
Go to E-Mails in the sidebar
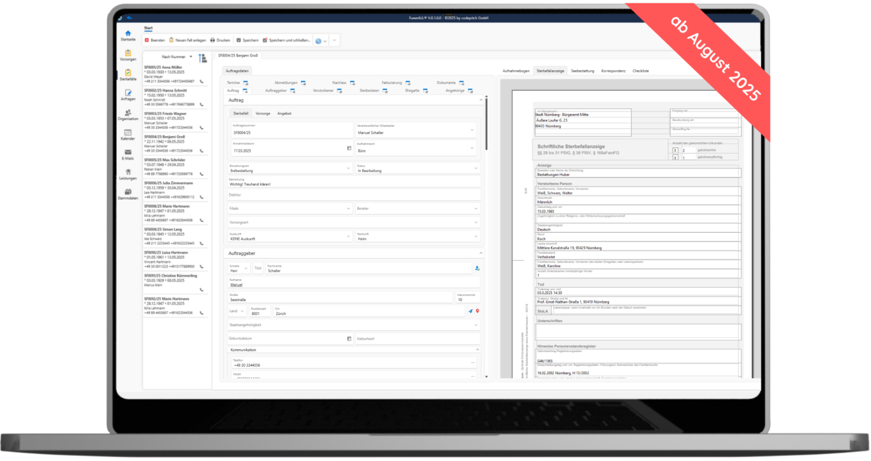[128, 154]
